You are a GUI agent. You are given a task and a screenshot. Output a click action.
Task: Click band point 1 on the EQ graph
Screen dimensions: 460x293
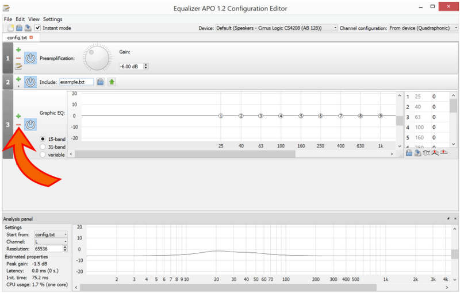click(x=221, y=116)
